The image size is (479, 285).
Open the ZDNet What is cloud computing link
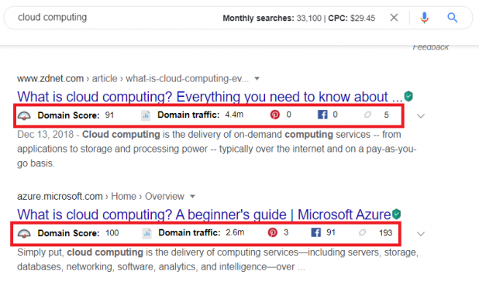[210, 97]
